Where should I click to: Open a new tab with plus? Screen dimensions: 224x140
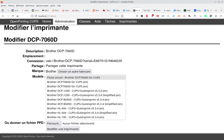216,10
